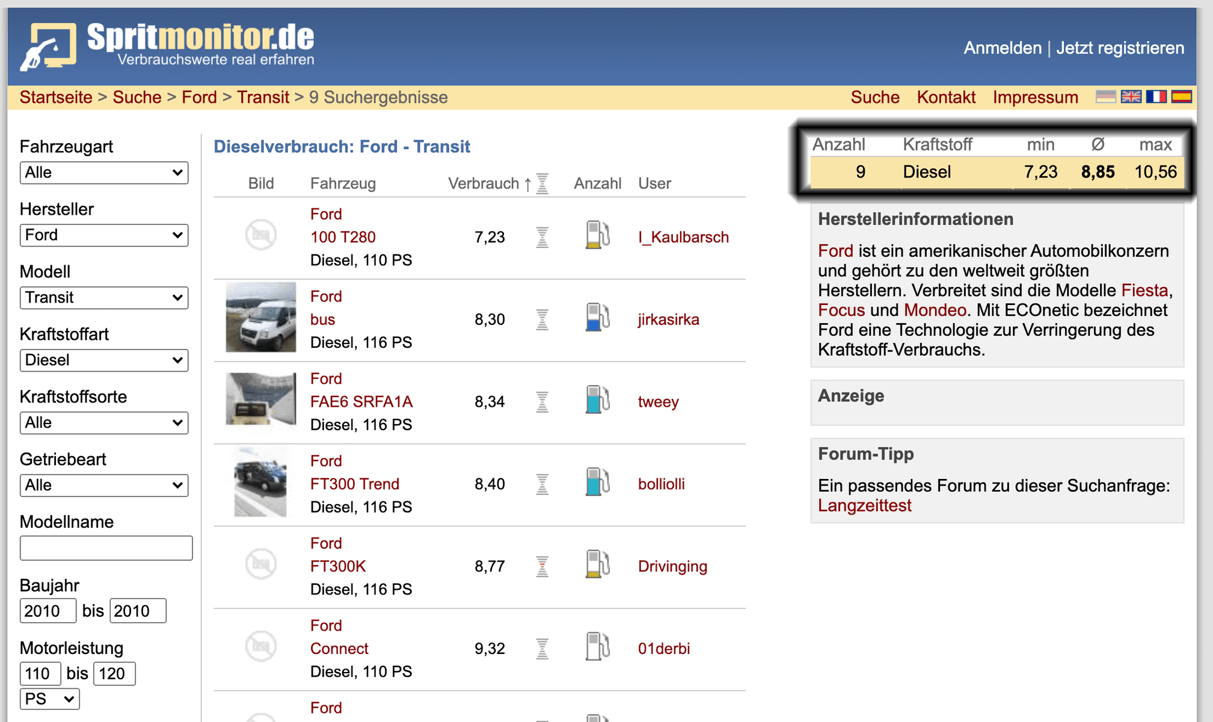
Task: Switch language with the British flag
Action: pyautogui.click(x=1131, y=97)
